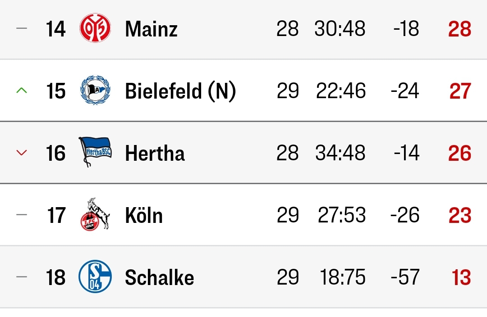Image resolution: width=487 pixels, height=317 pixels.
Task: Open the Mainz team name
Action: [x=151, y=29]
